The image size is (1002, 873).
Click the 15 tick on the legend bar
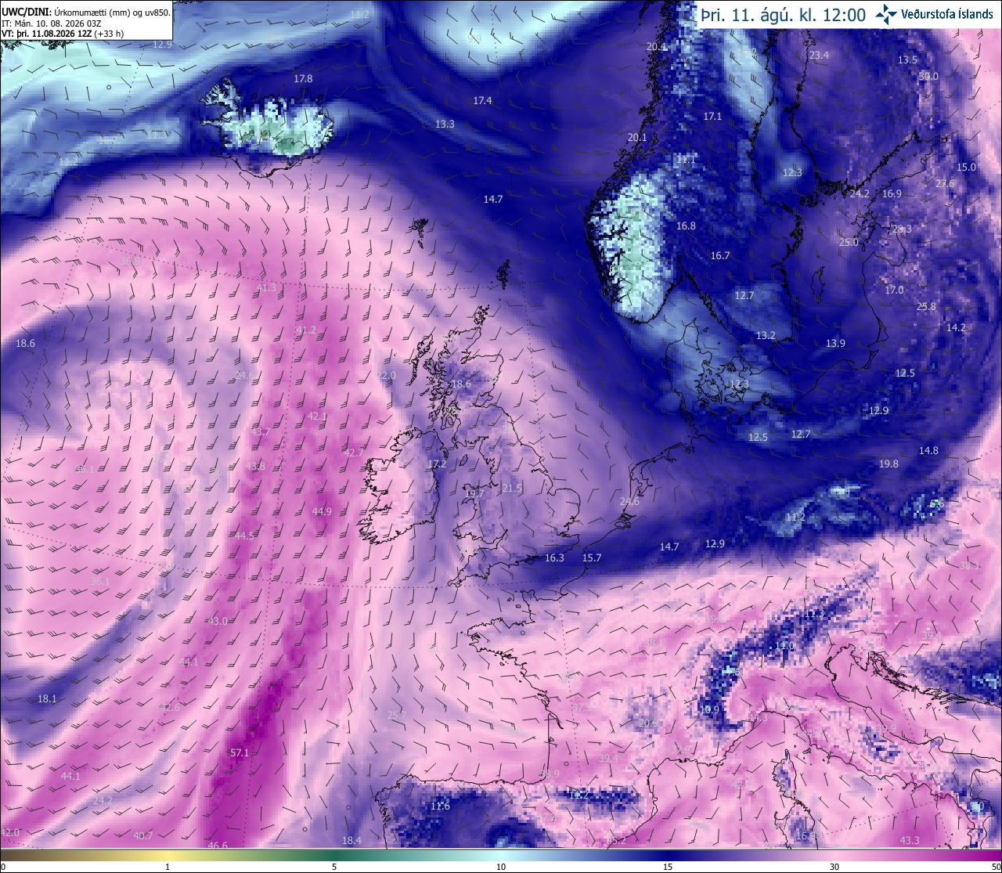[x=668, y=867]
